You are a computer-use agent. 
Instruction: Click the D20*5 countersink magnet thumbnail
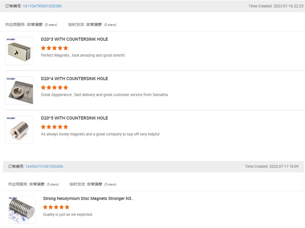pyautogui.click(x=19, y=129)
